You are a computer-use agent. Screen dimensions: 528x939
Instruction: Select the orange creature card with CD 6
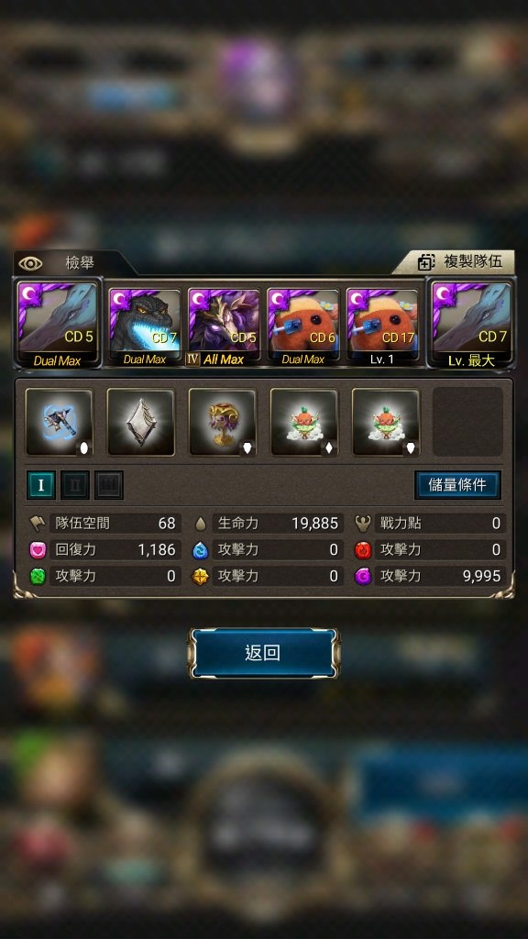pos(302,327)
